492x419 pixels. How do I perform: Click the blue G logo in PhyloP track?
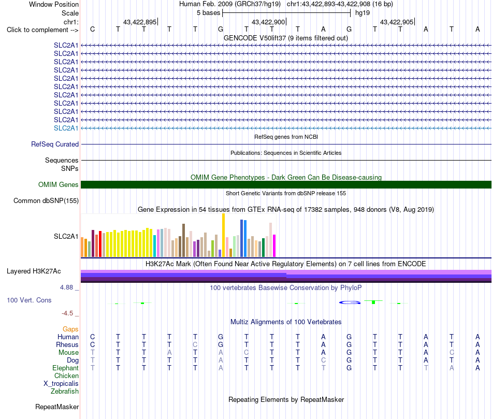(x=350, y=302)
